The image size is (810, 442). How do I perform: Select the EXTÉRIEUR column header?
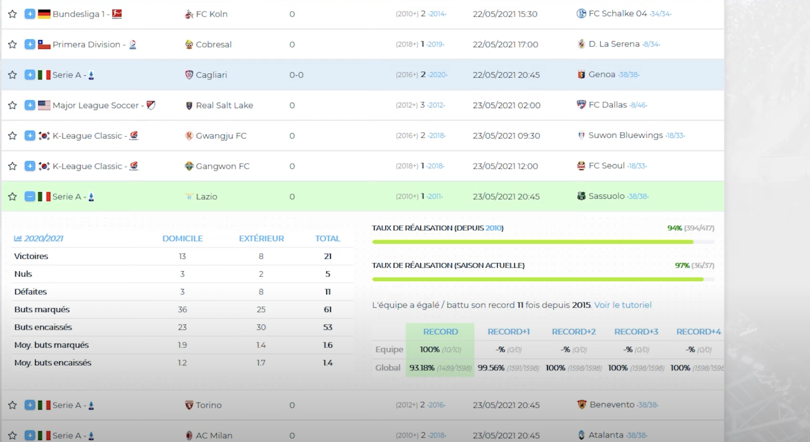pos(261,239)
